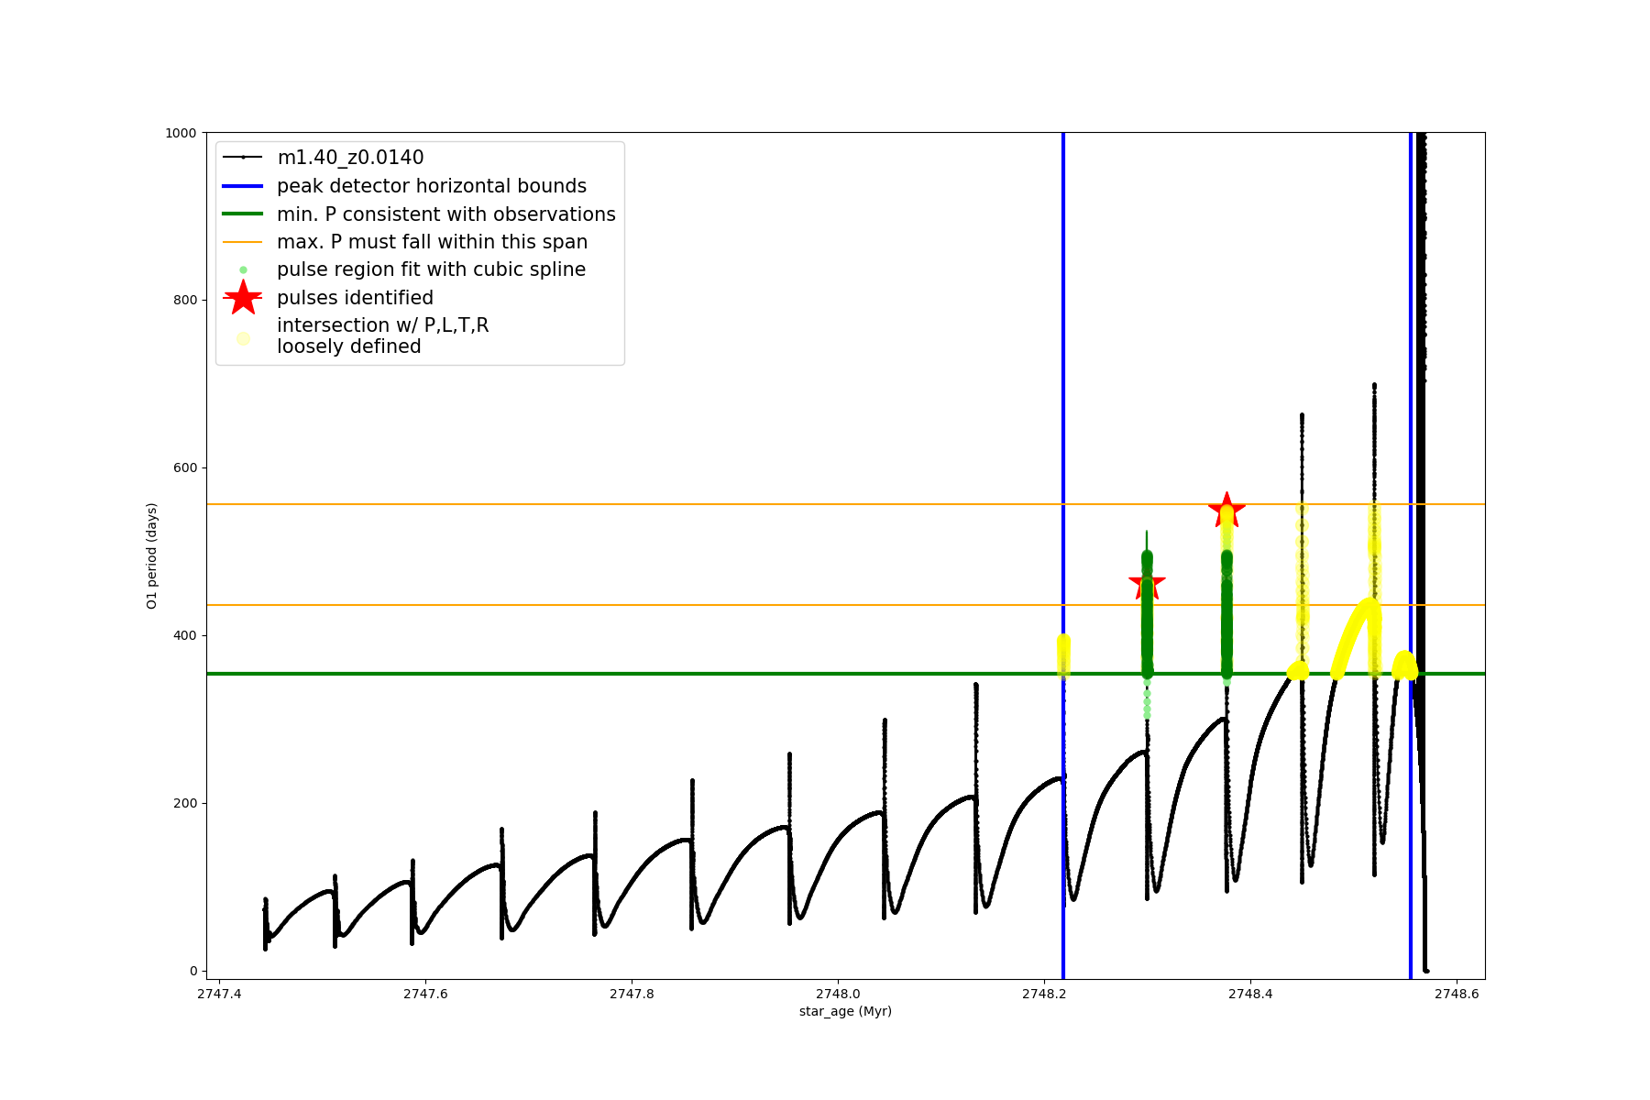
Task: Select the upper red star pulse marker
Action: click(1226, 510)
